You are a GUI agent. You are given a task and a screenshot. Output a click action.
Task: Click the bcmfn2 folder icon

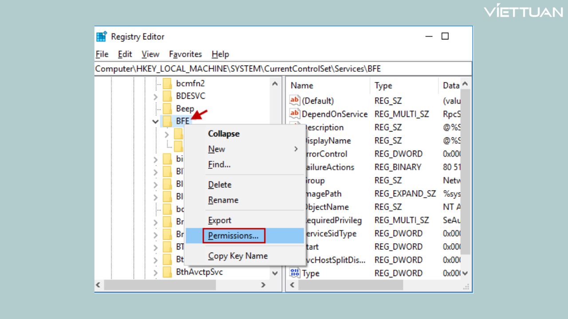click(x=167, y=83)
